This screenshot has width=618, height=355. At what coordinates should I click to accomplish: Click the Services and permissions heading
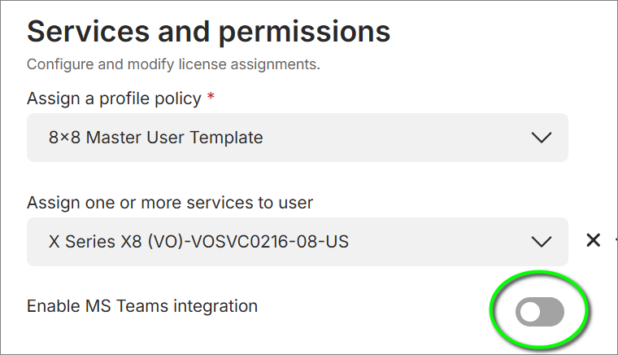click(208, 32)
